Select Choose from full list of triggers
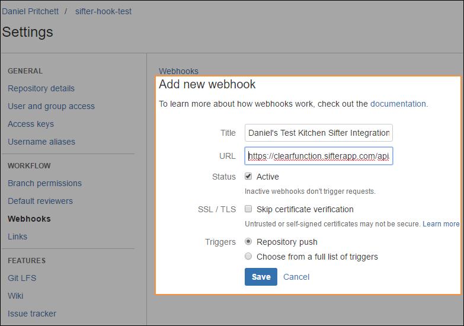Viewport: 464px width, 326px height. tap(248, 256)
